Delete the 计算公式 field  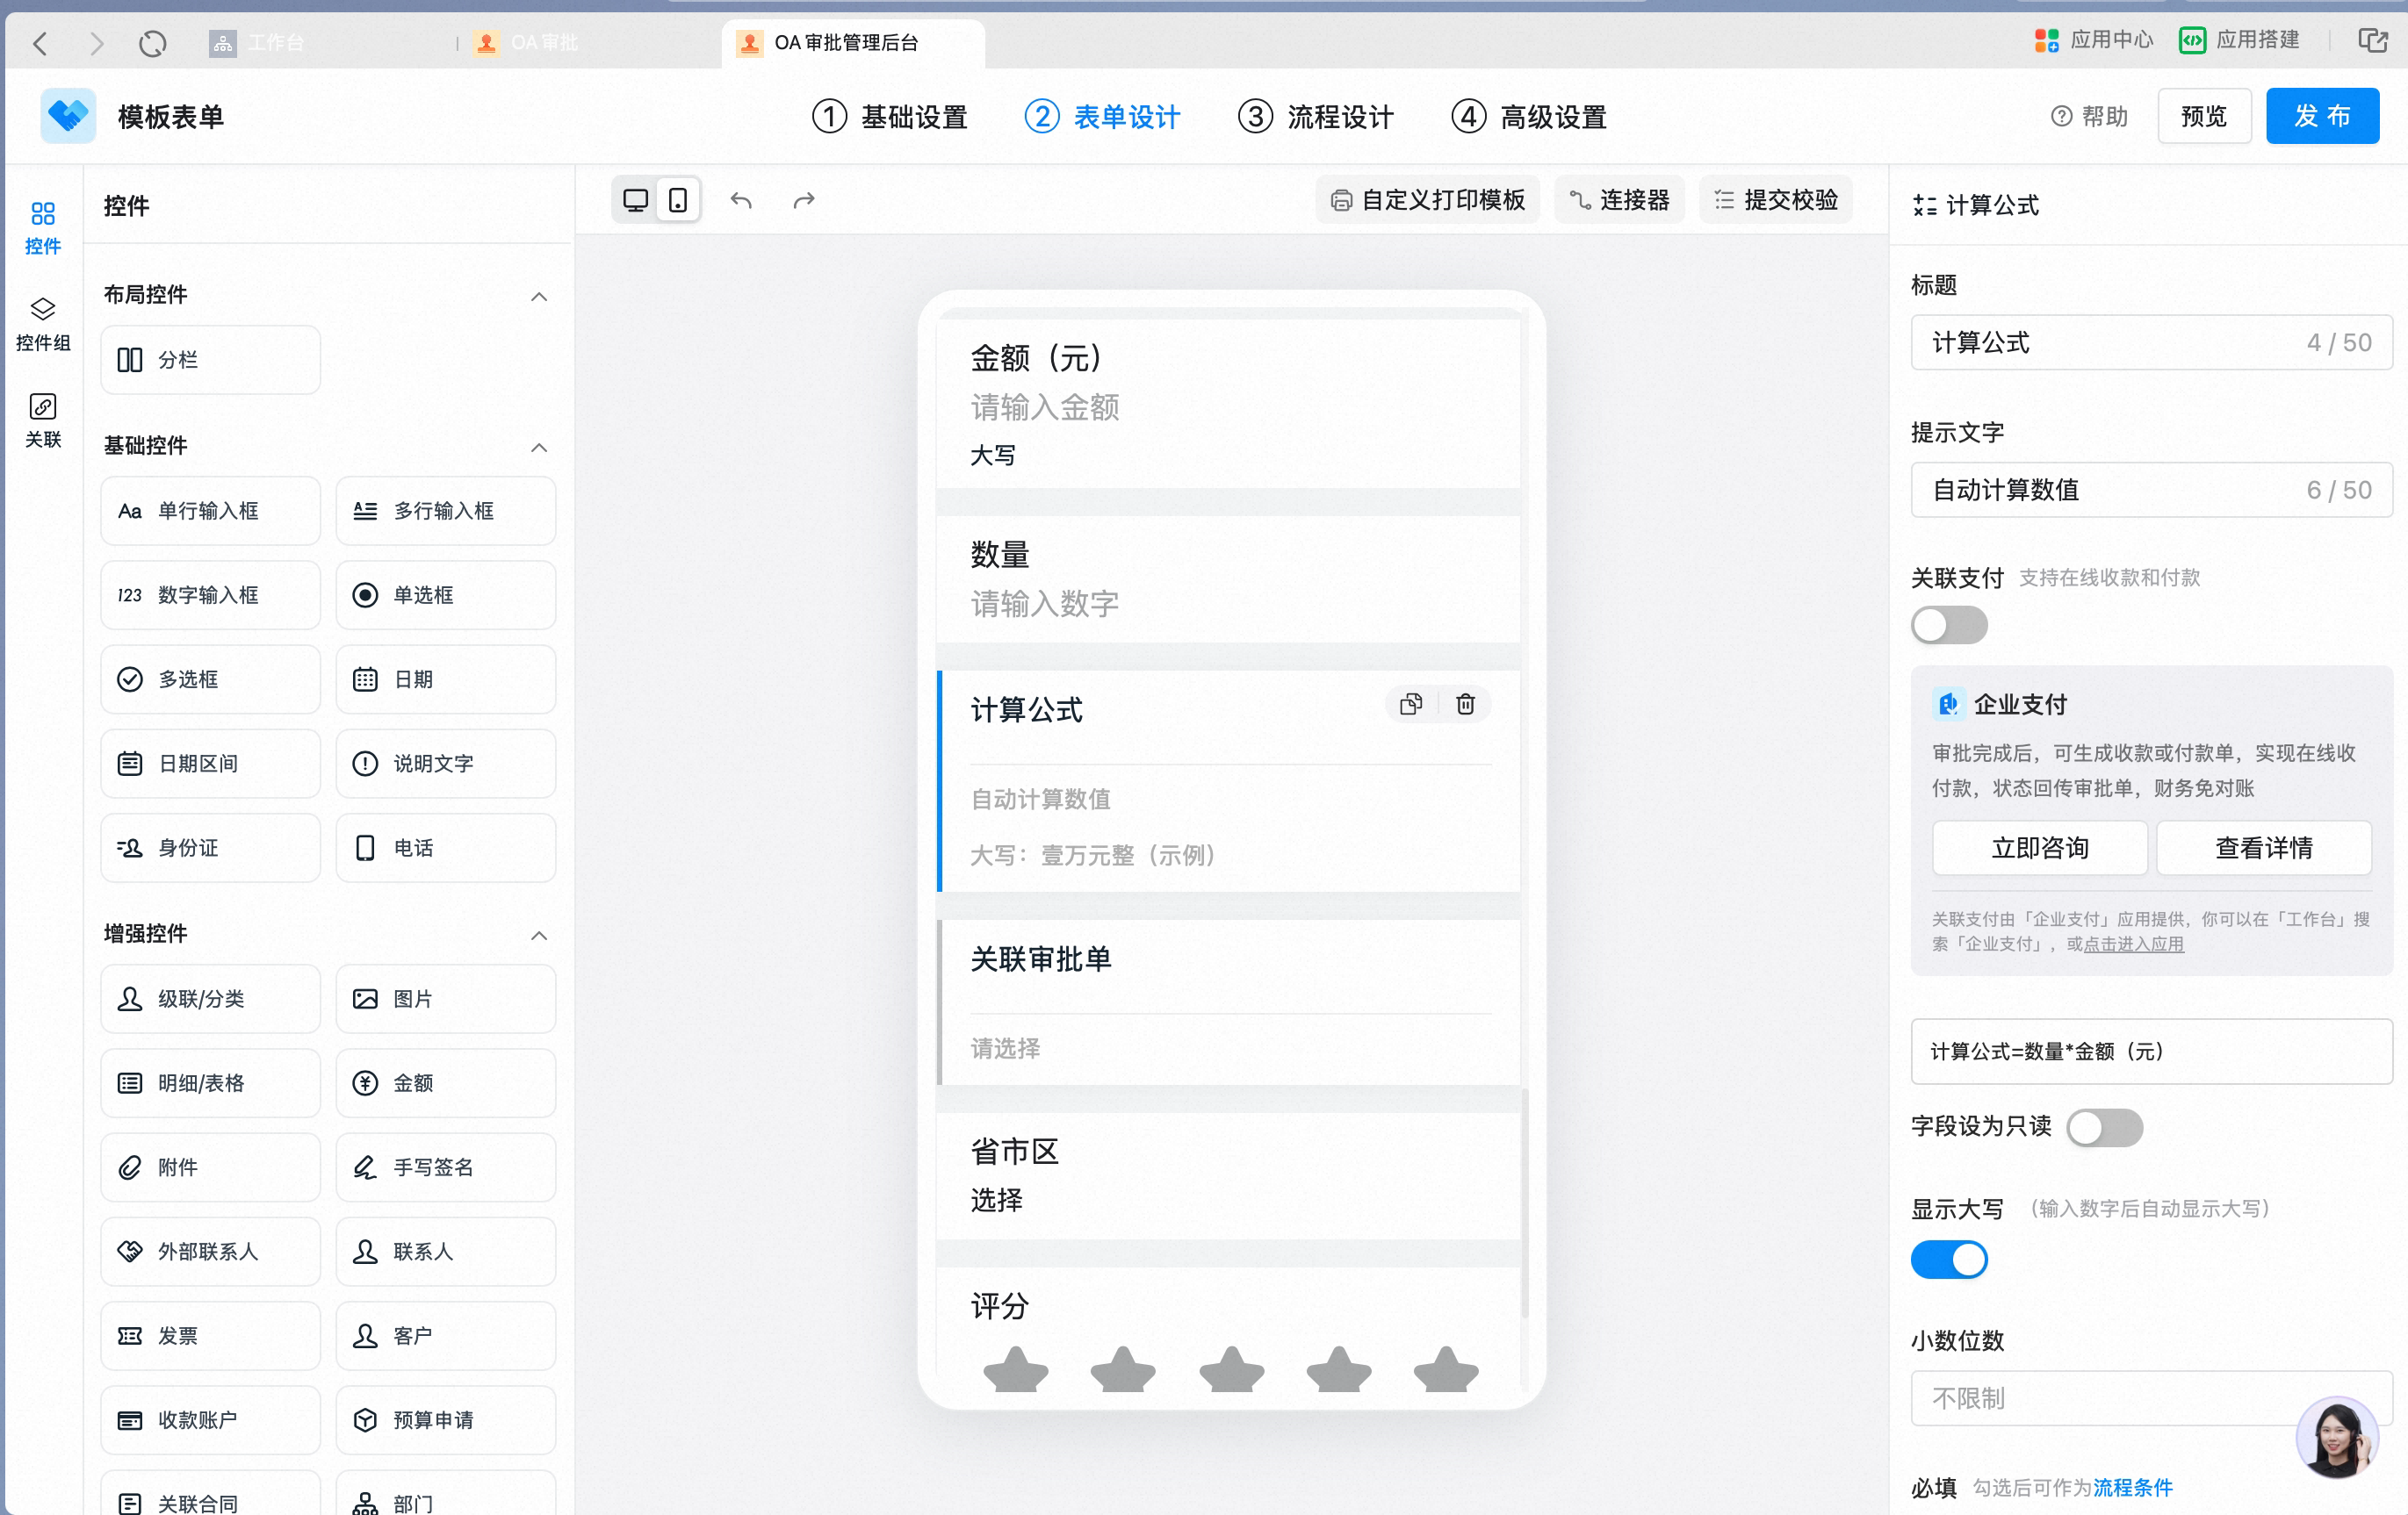[1466, 705]
